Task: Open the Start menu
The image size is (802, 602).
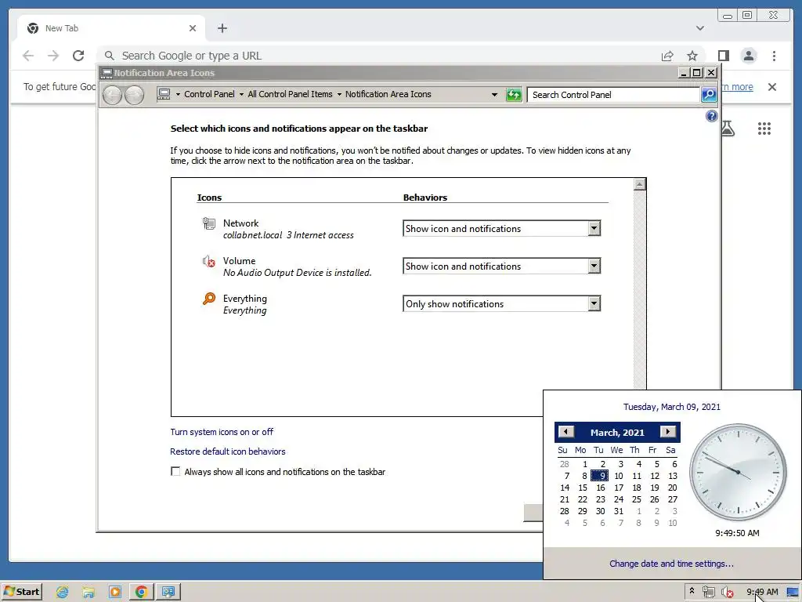Action: click(21, 592)
